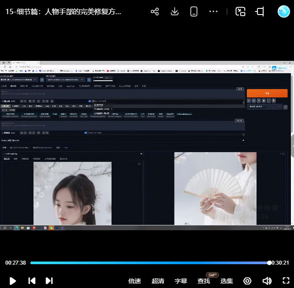294x288 pixels.
Task: Change video quality via 超清
Action: tap(158, 281)
